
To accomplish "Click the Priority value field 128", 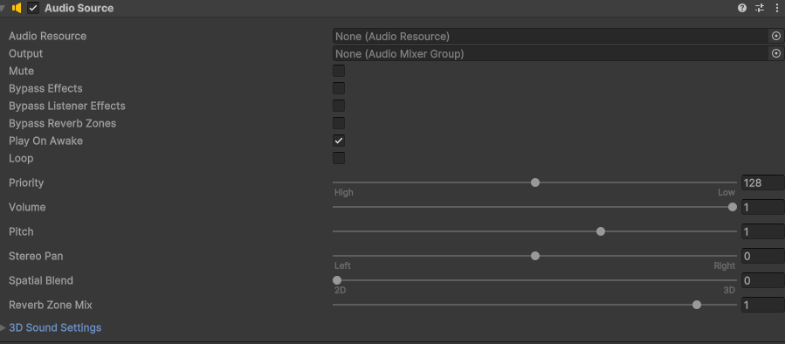I will [x=762, y=182].
